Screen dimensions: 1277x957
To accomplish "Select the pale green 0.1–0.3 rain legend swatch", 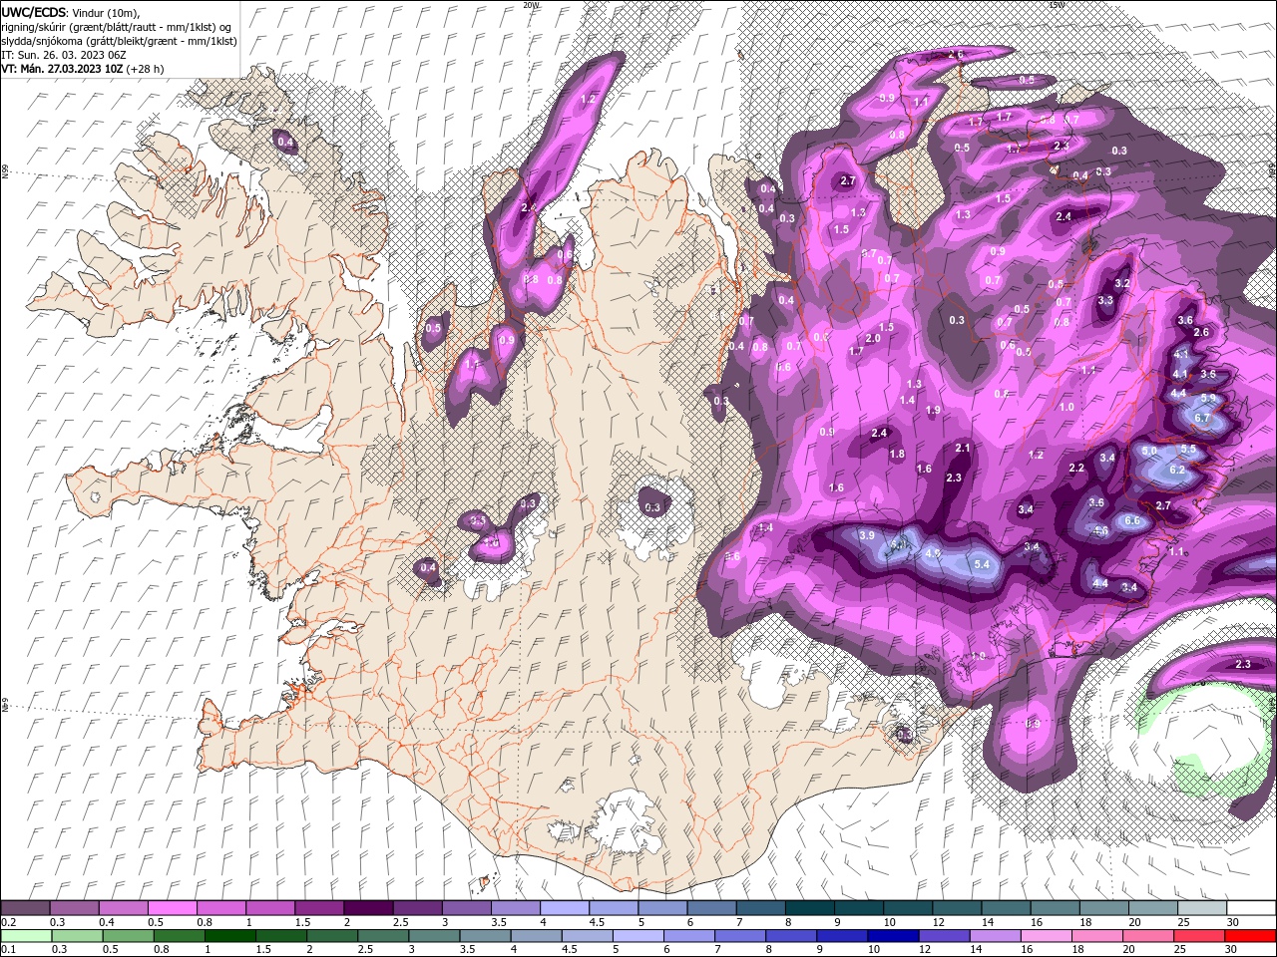I will coord(25,936).
